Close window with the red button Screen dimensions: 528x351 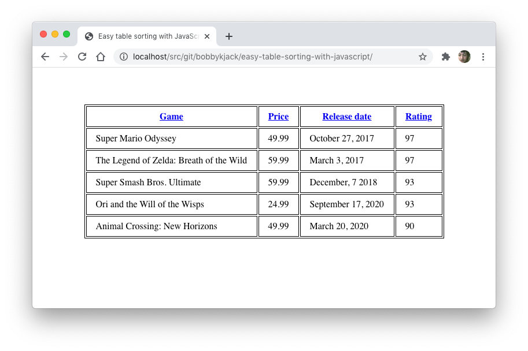pyautogui.click(x=43, y=34)
